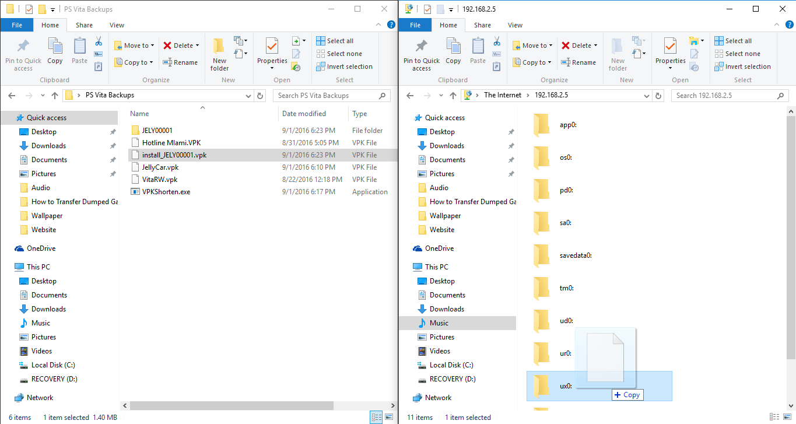This screenshot has height=424, width=796.
Task: Click Up arrow in PS Vita Backups navigation bar
Action: tap(55, 96)
